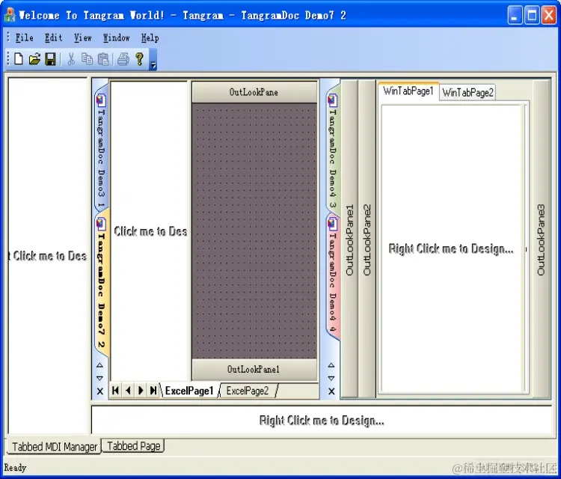Open the Help menu

coord(150,37)
